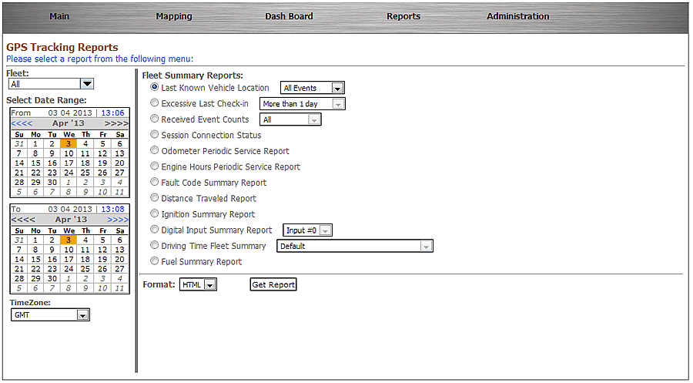Click the Get Report button
This screenshot has width=693, height=383.
click(x=273, y=285)
